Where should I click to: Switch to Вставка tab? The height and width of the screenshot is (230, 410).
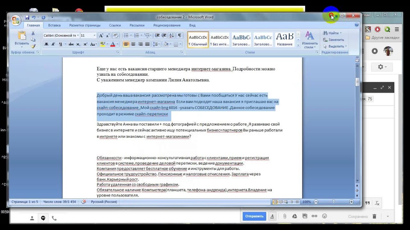click(54, 25)
